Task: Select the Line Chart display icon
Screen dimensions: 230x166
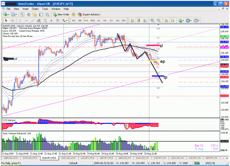Action: [145, 21]
